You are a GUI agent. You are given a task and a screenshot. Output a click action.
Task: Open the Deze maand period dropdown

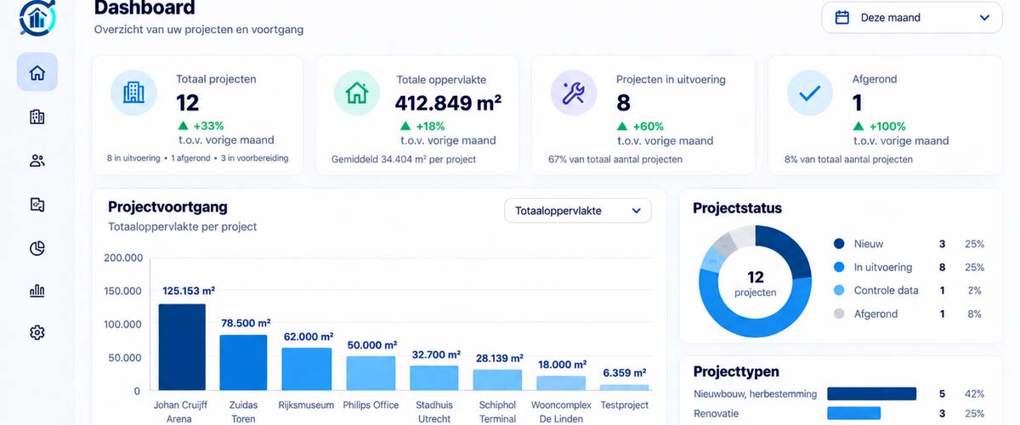[912, 17]
